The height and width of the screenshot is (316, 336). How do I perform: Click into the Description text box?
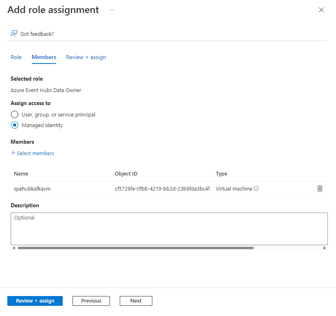pyautogui.click(x=169, y=228)
